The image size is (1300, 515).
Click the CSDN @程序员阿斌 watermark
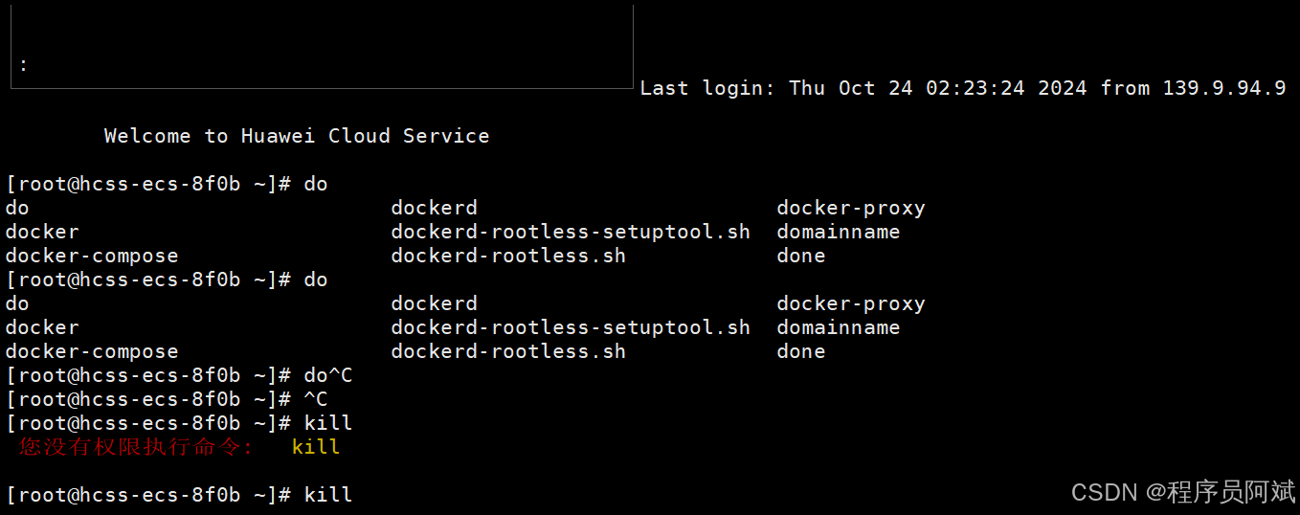(1182, 492)
